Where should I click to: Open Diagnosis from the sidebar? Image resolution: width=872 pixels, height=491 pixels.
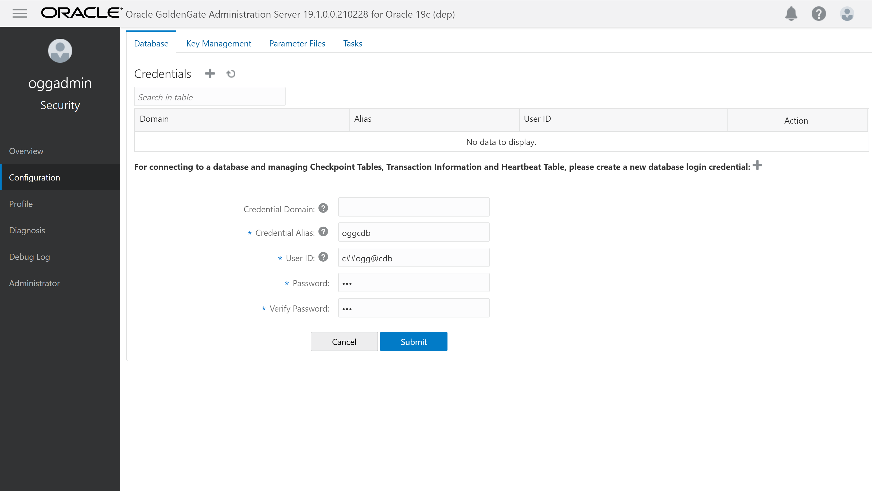(x=27, y=230)
